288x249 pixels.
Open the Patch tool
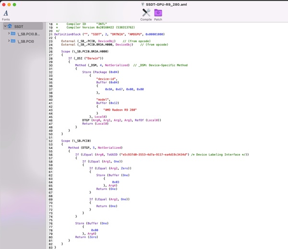158,13
